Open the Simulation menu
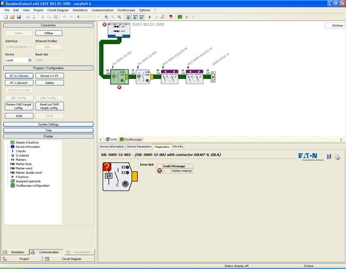This screenshot has height=269, width=346. coord(80,10)
